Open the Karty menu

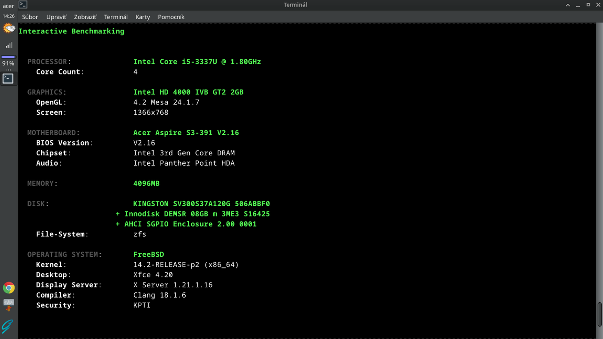pyautogui.click(x=143, y=17)
